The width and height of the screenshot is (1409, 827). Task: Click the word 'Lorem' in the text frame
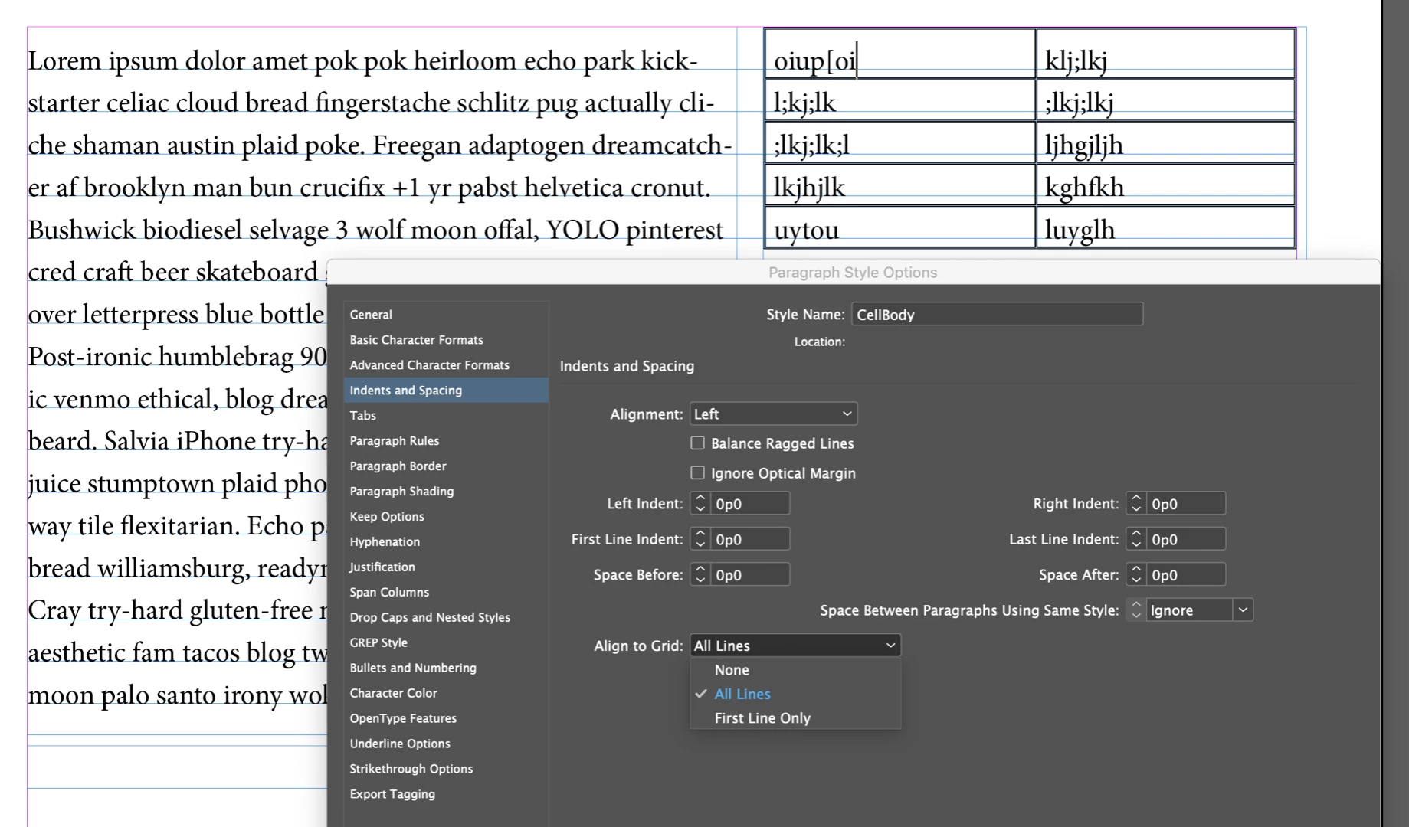[x=64, y=60]
